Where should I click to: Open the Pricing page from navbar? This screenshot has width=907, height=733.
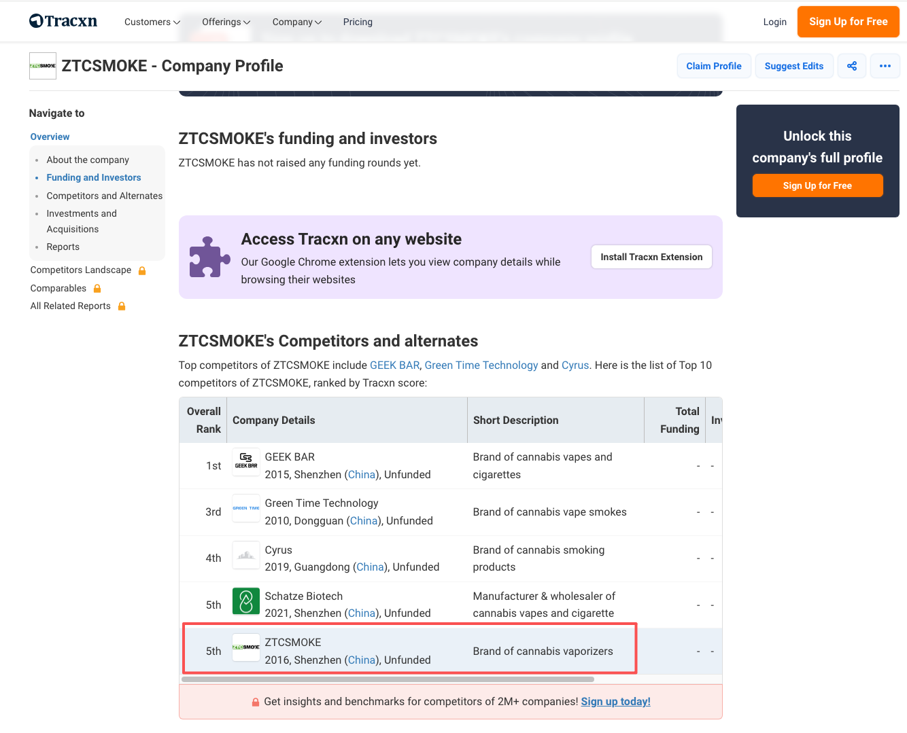click(358, 22)
